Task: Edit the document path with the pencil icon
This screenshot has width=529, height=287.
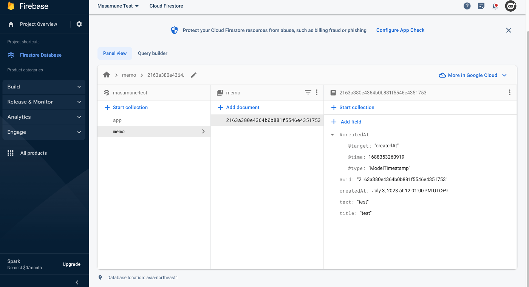Action: click(x=193, y=75)
